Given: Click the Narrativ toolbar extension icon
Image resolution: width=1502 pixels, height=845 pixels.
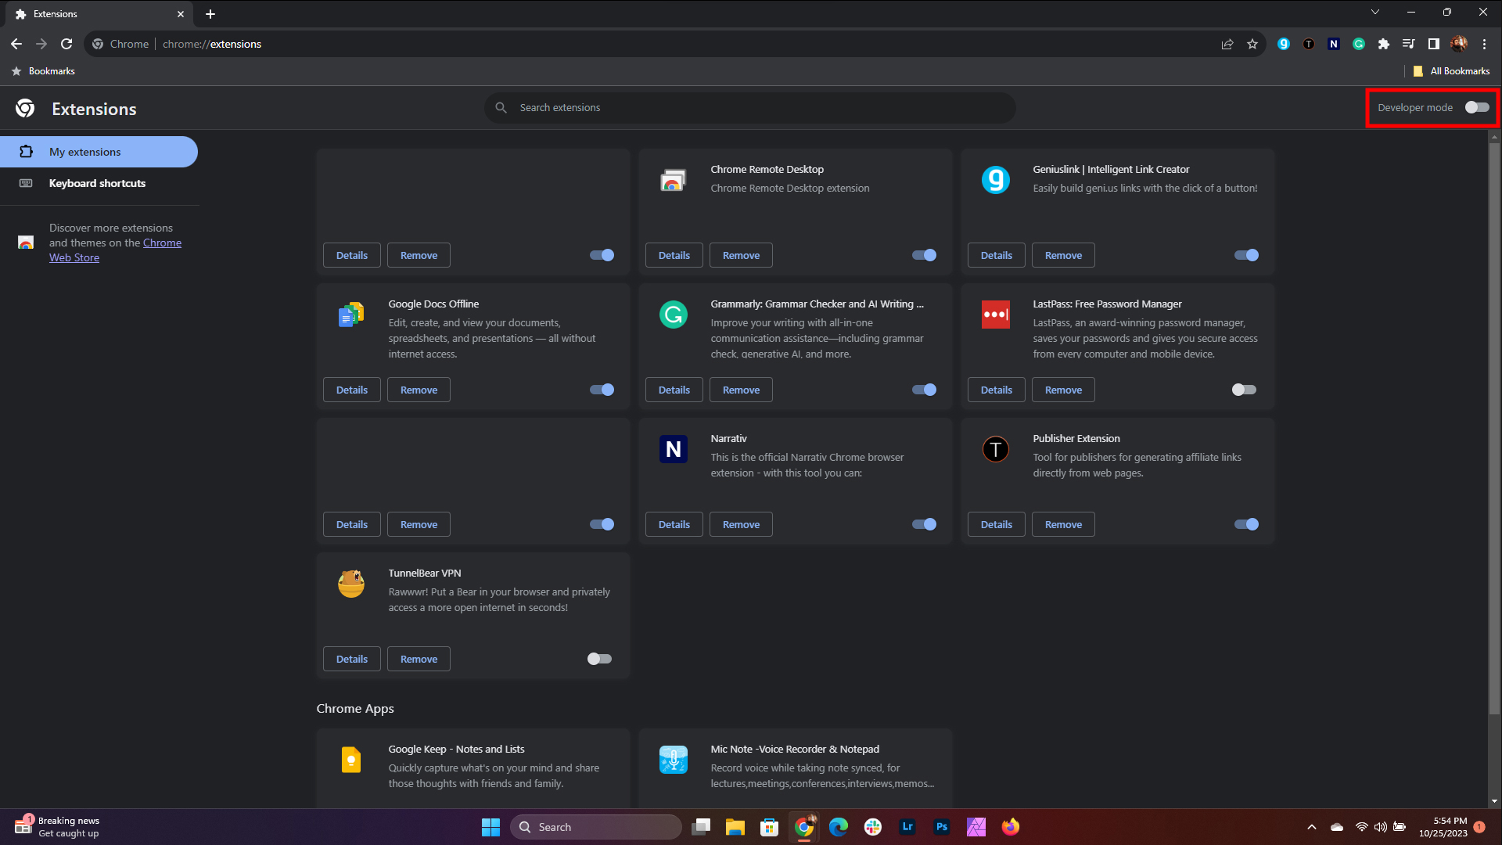Looking at the screenshot, I should (x=1334, y=44).
